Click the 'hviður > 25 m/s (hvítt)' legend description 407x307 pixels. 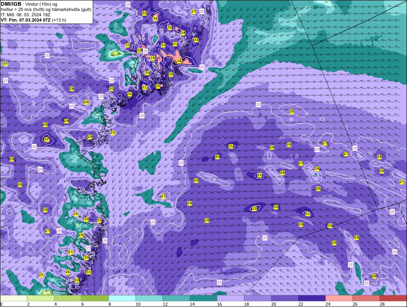22,10
